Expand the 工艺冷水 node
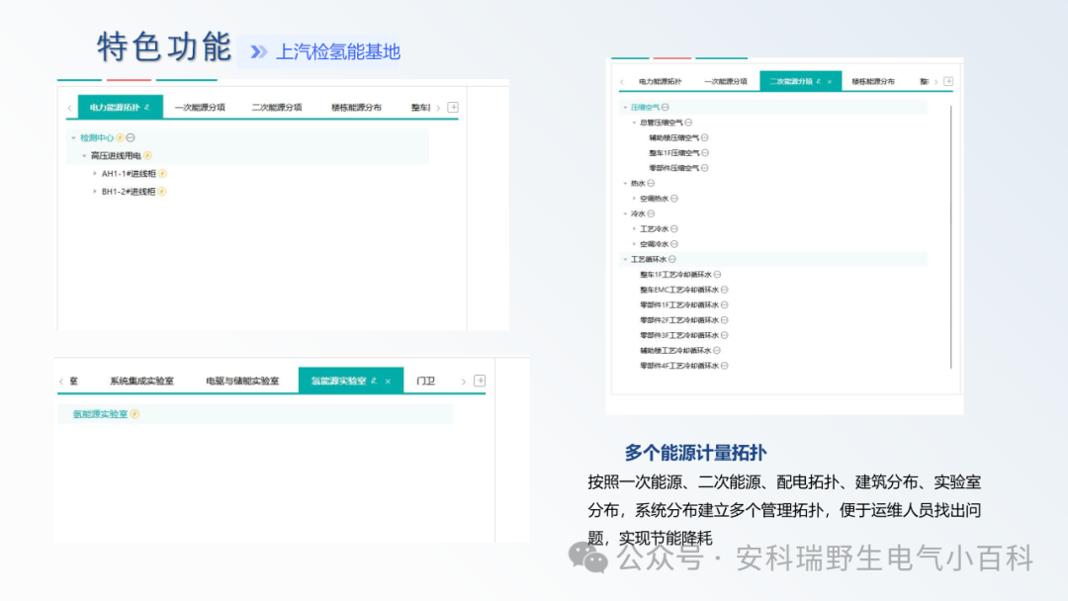The width and height of the screenshot is (1068, 601). [634, 228]
